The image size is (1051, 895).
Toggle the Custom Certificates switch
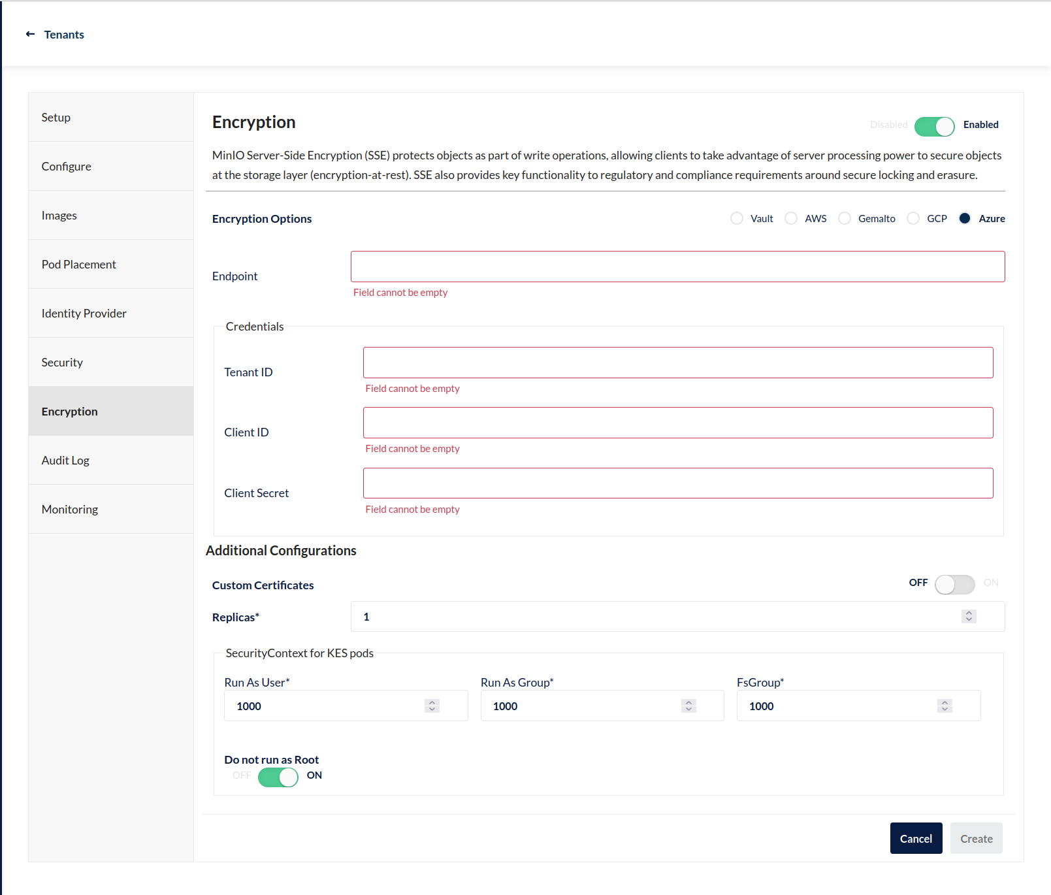coord(954,584)
